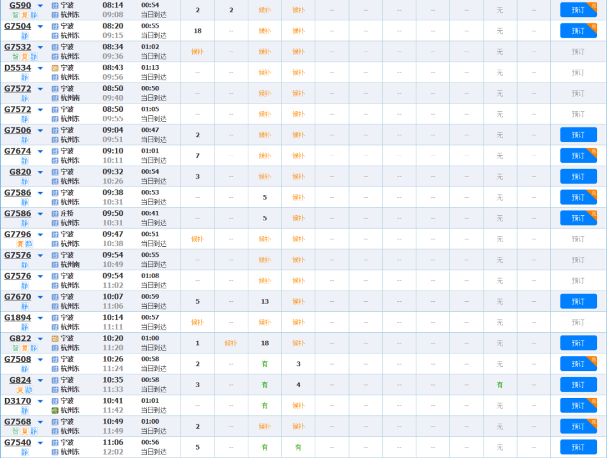Book G7586 departing 庄桥 via 预订
Image resolution: width=607 pixels, height=458 pixels.
tap(578, 219)
